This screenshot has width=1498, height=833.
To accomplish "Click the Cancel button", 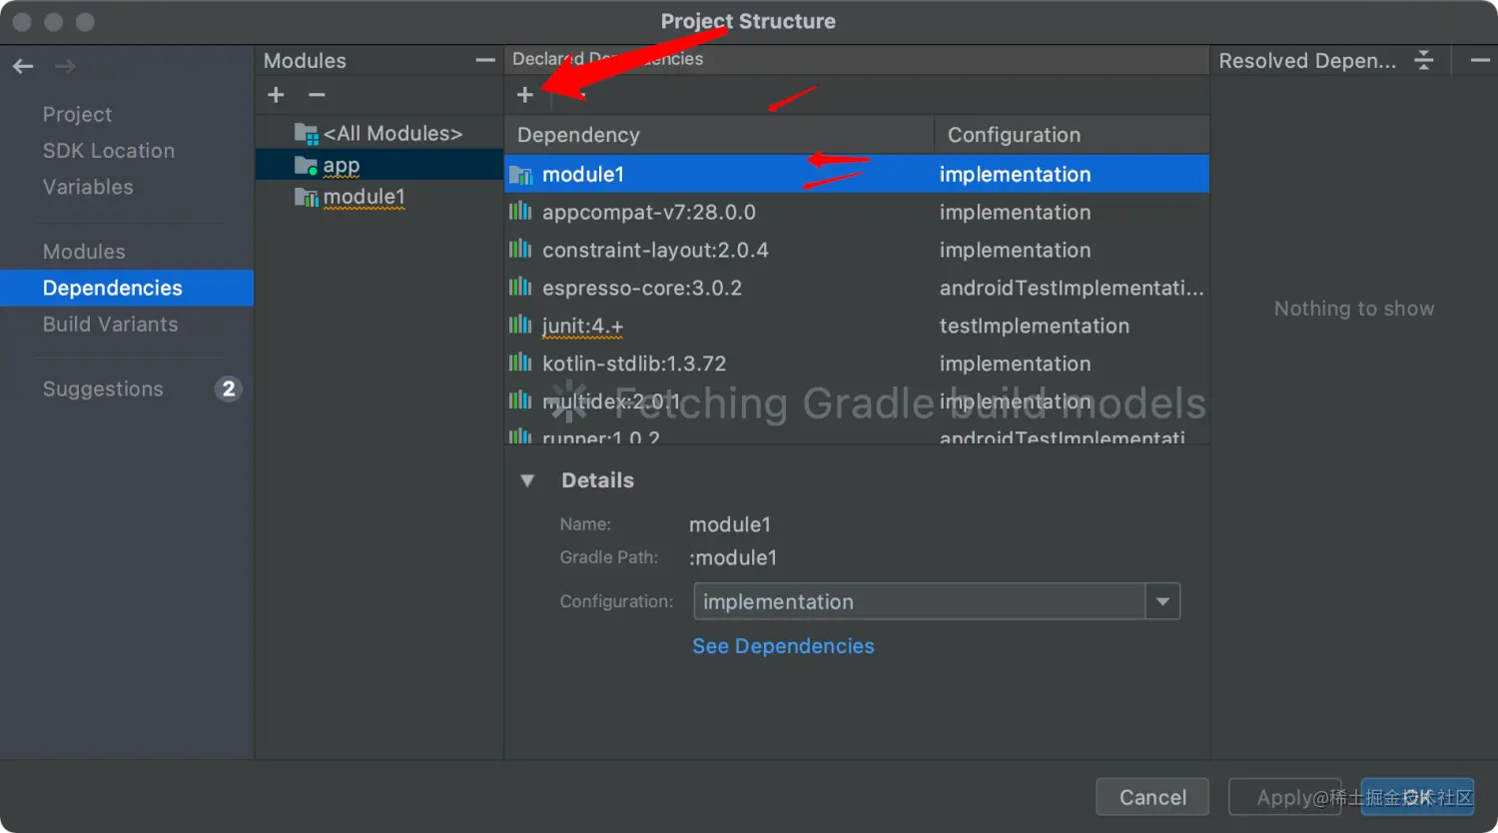I will click(x=1152, y=797).
